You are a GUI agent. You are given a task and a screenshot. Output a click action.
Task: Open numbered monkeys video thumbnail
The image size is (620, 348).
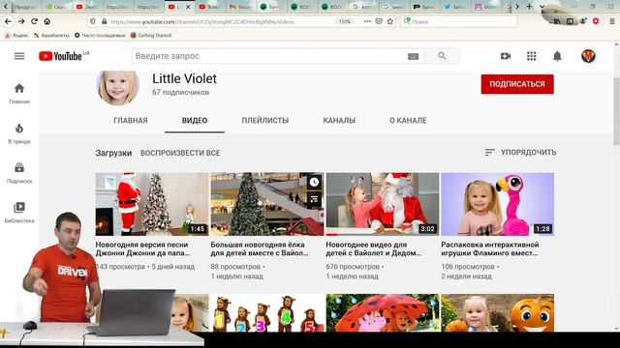point(267,312)
